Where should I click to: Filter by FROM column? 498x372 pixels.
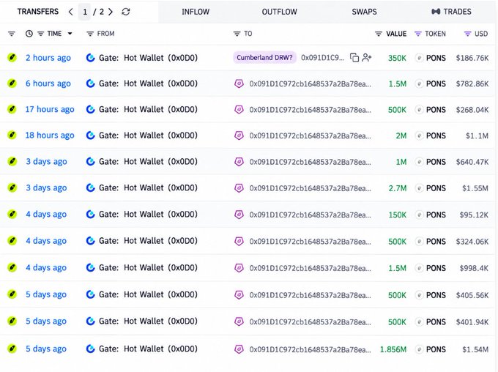point(90,34)
